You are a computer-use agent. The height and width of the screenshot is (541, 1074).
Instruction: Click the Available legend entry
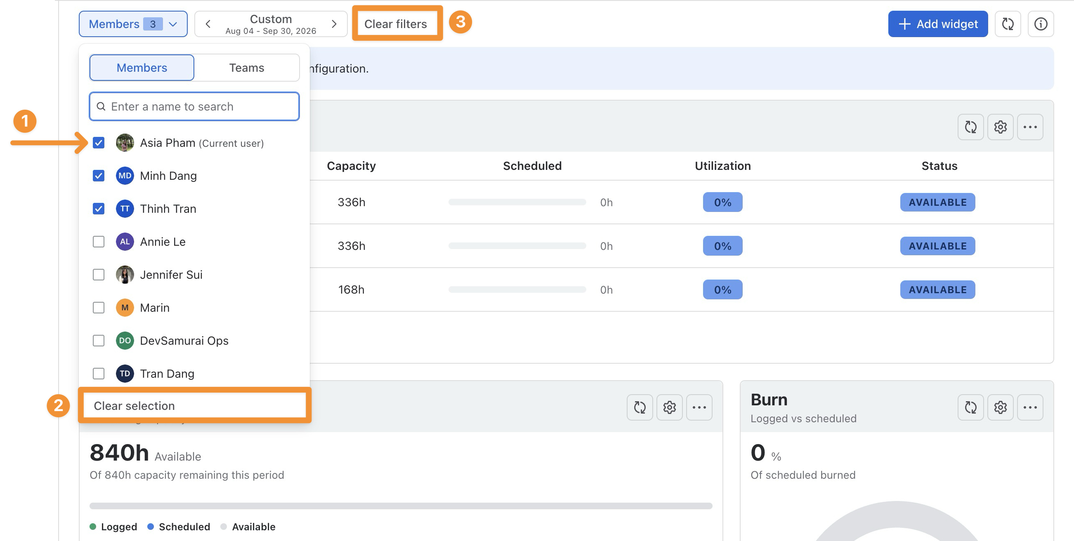pos(248,527)
